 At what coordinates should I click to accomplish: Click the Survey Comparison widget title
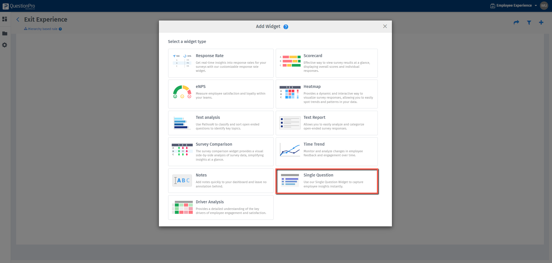pyautogui.click(x=214, y=144)
